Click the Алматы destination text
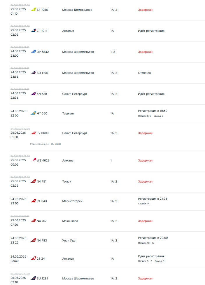Image resolution: width=205 pixels, height=285 pixels. pyautogui.click(x=68, y=160)
